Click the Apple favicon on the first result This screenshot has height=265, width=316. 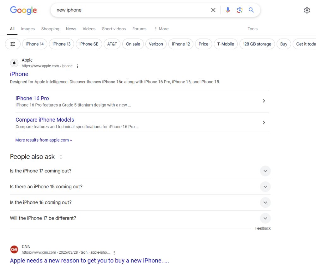[x=14, y=63]
